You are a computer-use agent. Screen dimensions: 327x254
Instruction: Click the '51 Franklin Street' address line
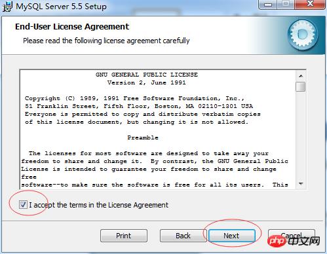click(x=139, y=106)
